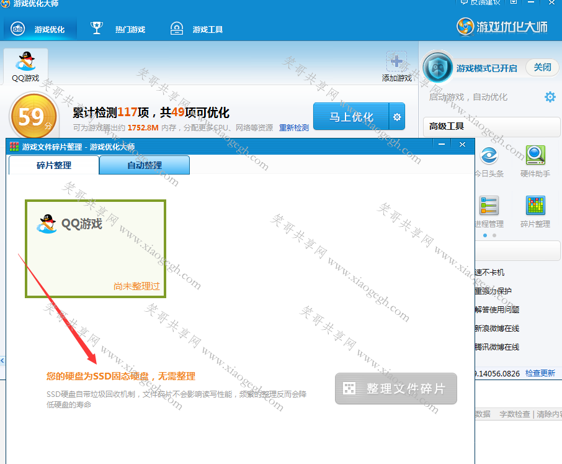
Task: Open the 游戏工具 tab
Action: pos(197,29)
